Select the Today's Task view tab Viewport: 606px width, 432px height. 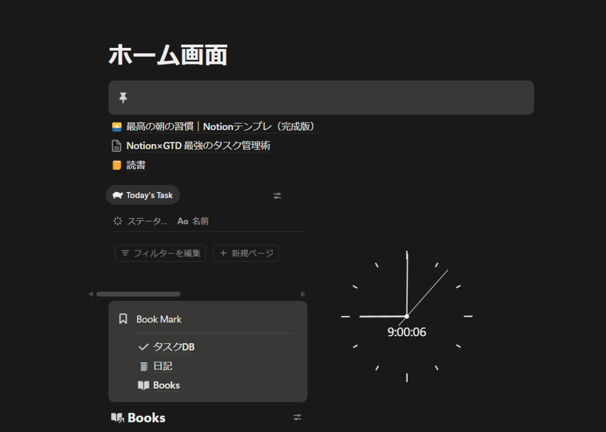point(143,195)
